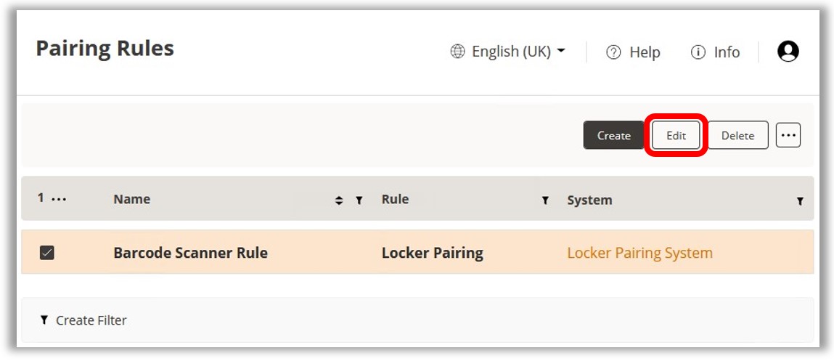Open the three-dot more actions button

point(788,135)
